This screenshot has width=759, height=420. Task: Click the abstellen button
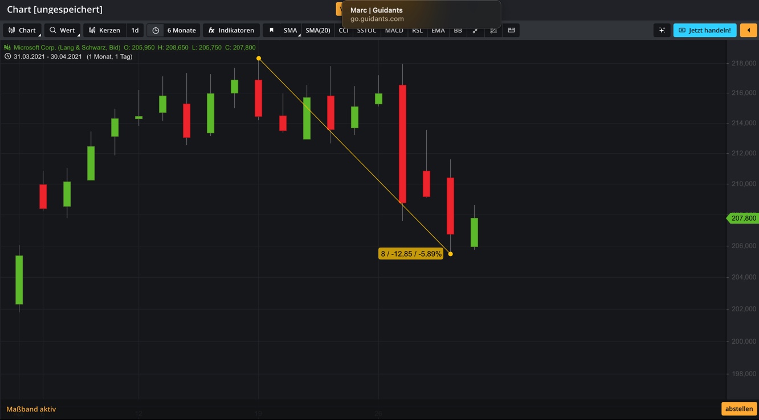click(x=739, y=409)
